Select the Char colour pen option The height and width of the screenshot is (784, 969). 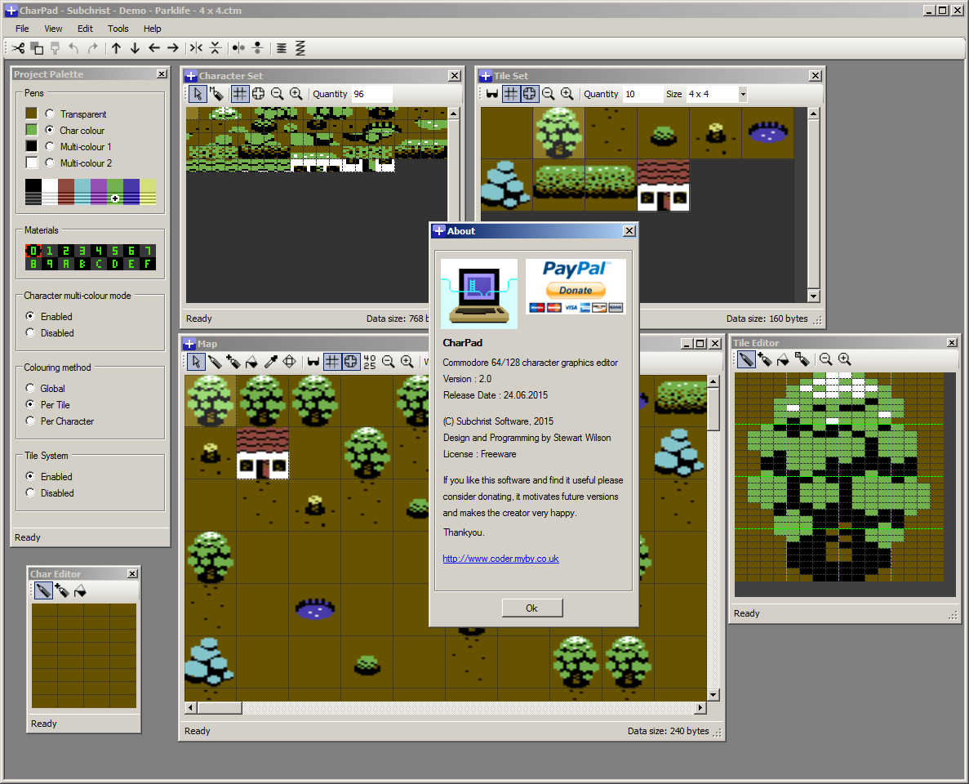coord(50,130)
